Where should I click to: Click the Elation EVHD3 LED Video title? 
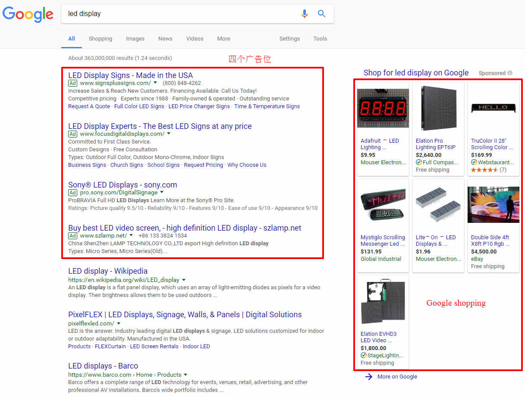[378, 337]
